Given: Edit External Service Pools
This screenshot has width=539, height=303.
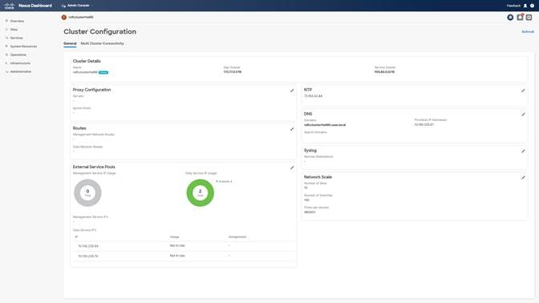Looking at the screenshot, I should 292,168.
